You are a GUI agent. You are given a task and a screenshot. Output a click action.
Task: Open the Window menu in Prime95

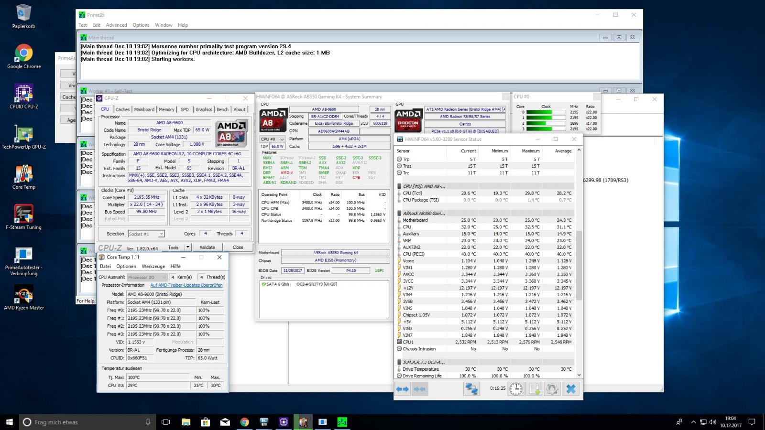[x=164, y=25]
